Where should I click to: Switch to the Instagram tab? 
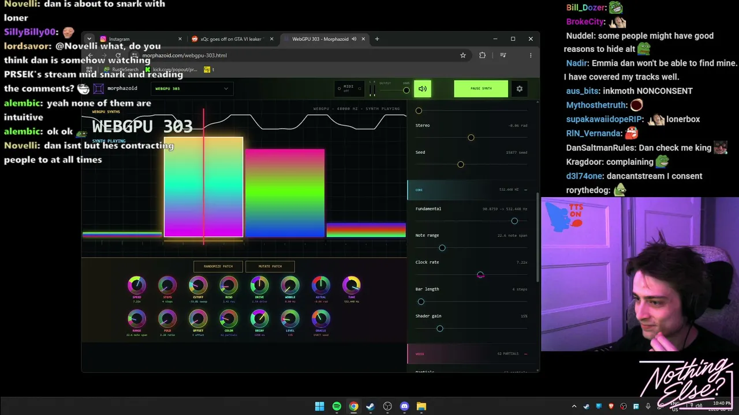[x=140, y=39]
